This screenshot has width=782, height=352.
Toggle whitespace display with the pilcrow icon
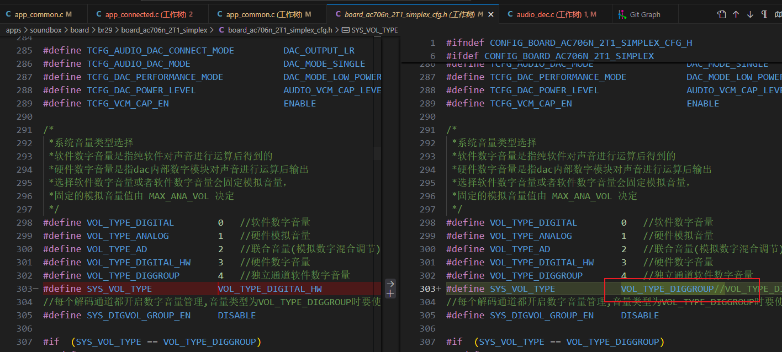pyautogui.click(x=764, y=14)
